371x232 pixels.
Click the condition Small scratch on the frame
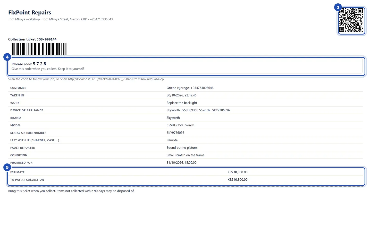pos(185,155)
